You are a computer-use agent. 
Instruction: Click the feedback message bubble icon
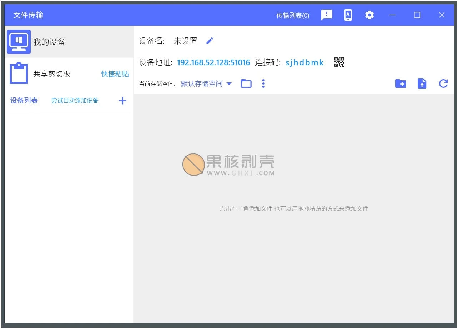[326, 15]
